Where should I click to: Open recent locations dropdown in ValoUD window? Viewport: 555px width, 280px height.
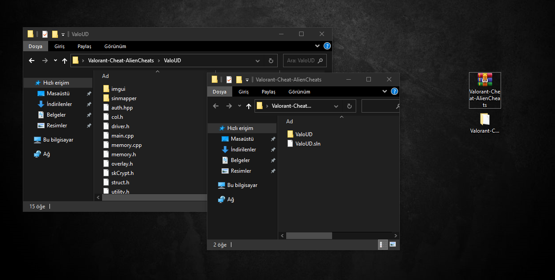tap(55, 61)
